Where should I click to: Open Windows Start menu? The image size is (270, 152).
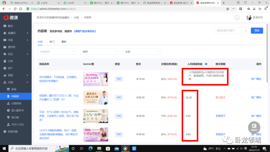coord(4,148)
